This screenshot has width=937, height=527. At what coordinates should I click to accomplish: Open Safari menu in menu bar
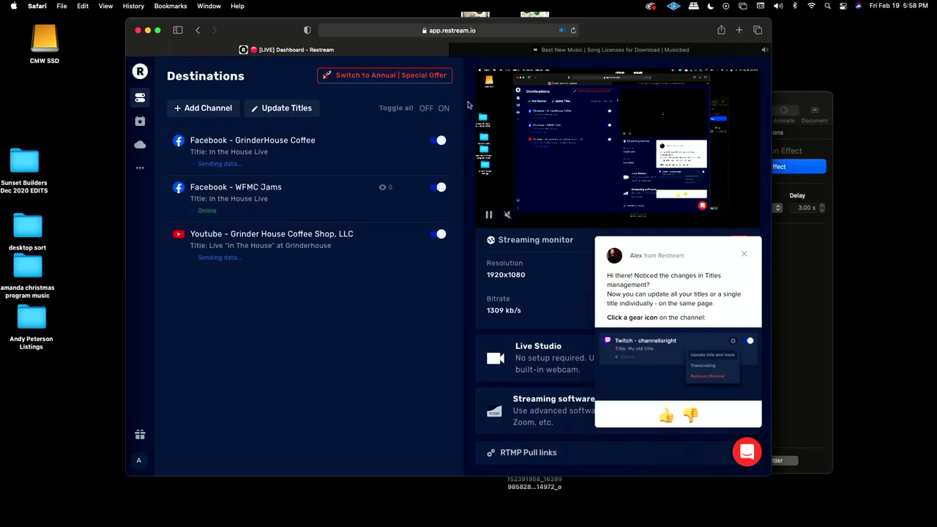pyautogui.click(x=37, y=6)
